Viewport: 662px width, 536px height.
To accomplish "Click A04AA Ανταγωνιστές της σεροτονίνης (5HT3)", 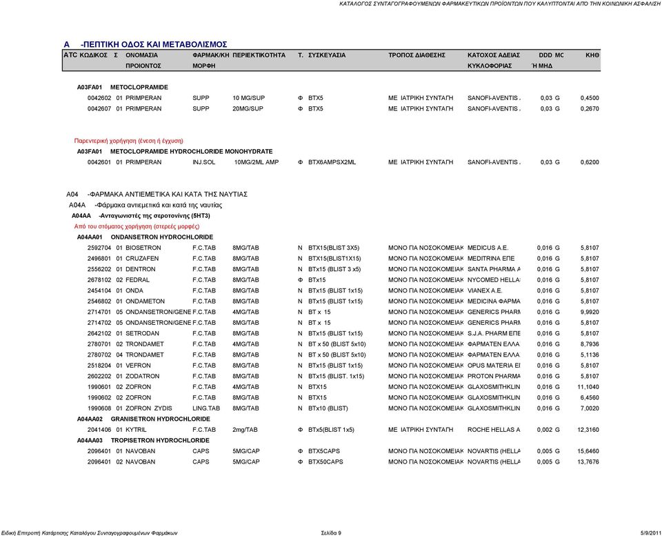I will pos(141,216).
